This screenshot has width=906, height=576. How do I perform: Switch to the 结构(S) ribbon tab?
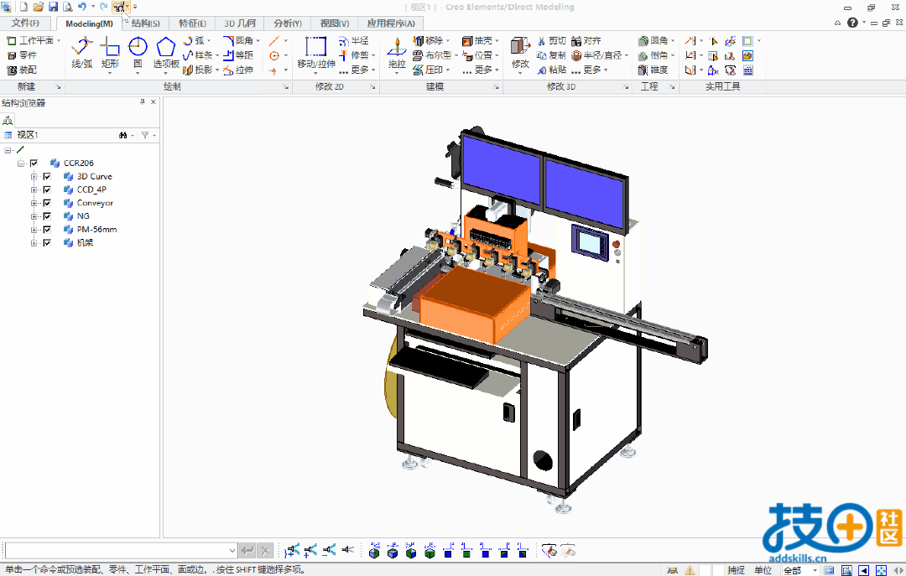pyautogui.click(x=146, y=23)
